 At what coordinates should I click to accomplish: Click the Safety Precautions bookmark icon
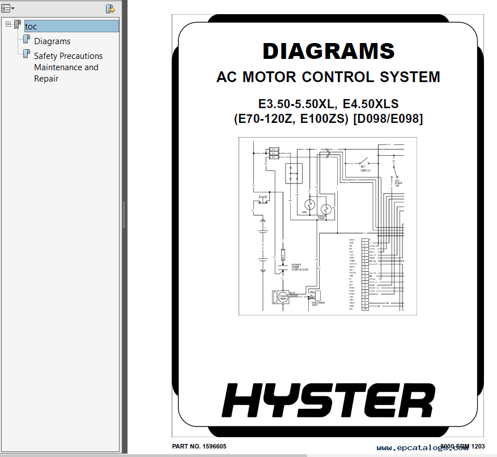pyautogui.click(x=27, y=54)
